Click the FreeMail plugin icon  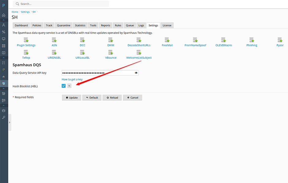167,40
